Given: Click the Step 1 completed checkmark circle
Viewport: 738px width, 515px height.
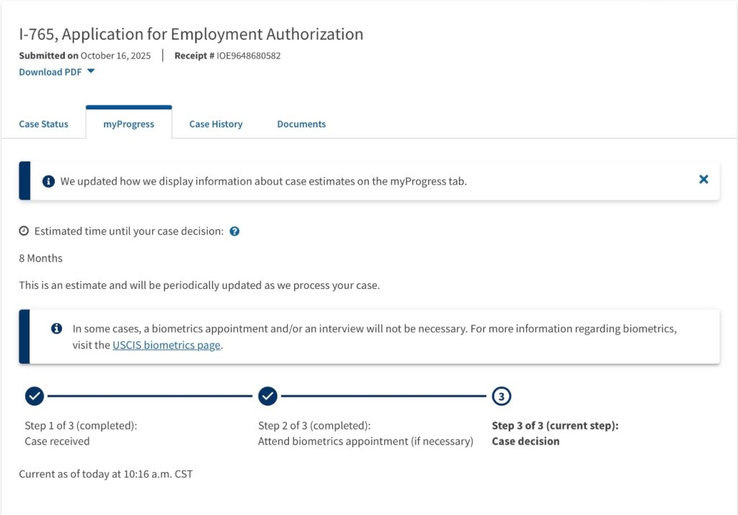Looking at the screenshot, I should tap(35, 395).
